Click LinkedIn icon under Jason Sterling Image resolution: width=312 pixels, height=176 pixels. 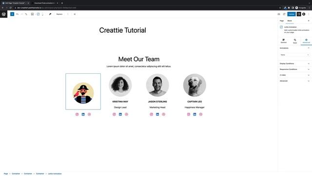click(157, 114)
